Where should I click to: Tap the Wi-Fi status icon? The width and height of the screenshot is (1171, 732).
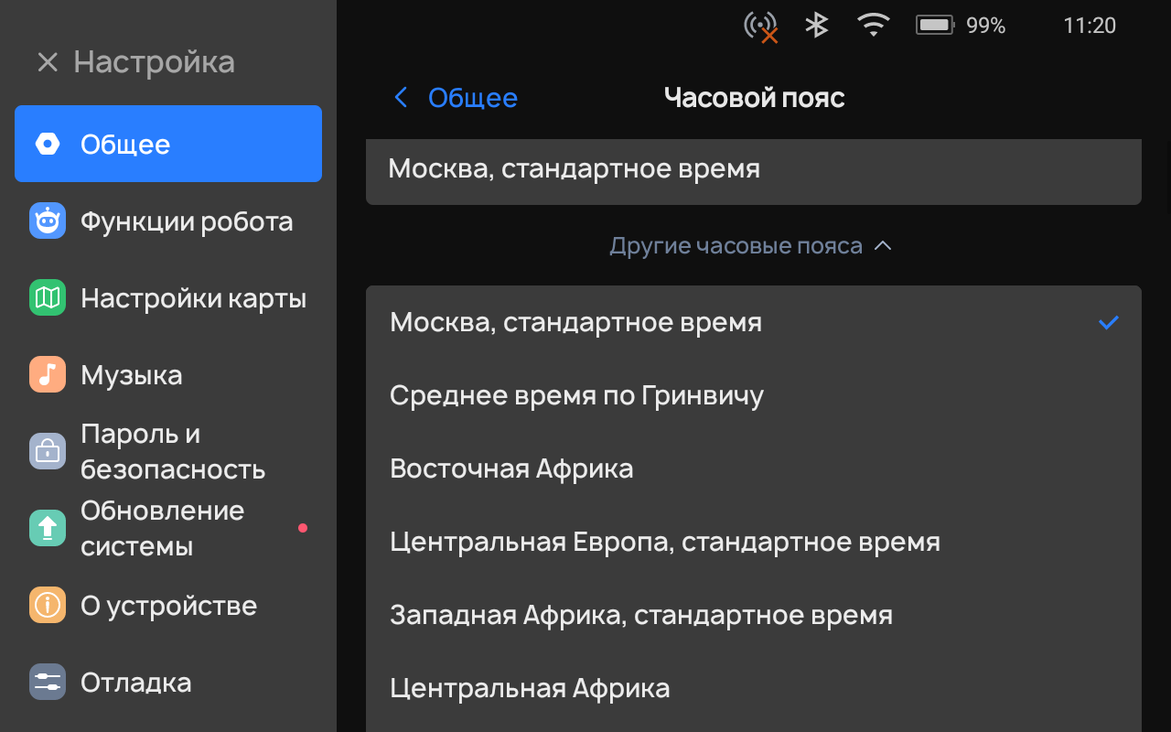click(874, 26)
